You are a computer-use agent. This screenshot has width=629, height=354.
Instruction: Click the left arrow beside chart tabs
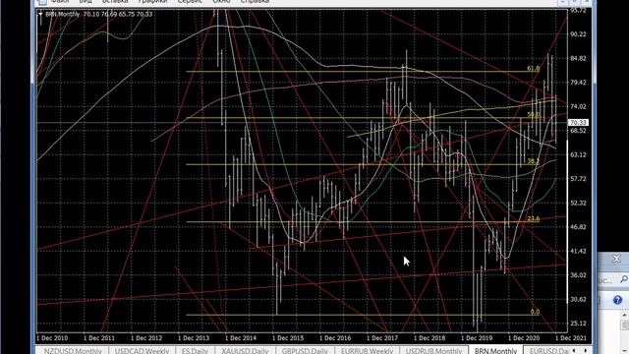click(574, 350)
